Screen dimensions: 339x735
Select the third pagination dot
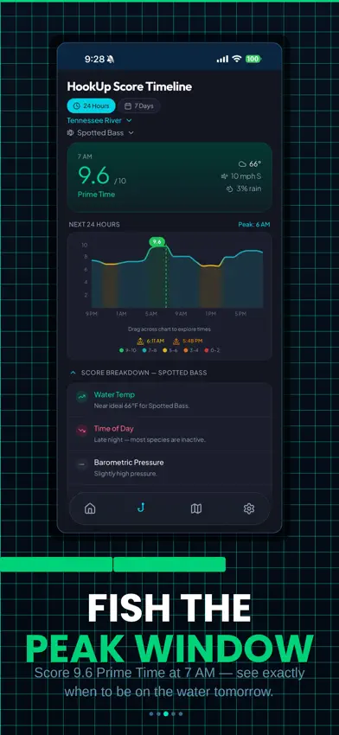click(x=166, y=714)
